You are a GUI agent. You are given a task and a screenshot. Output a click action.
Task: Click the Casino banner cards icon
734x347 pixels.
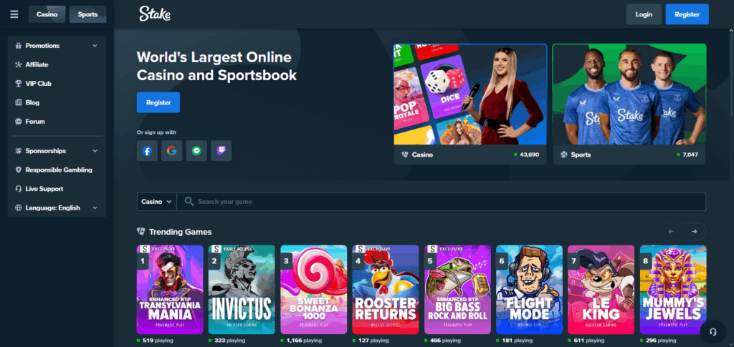coord(405,155)
